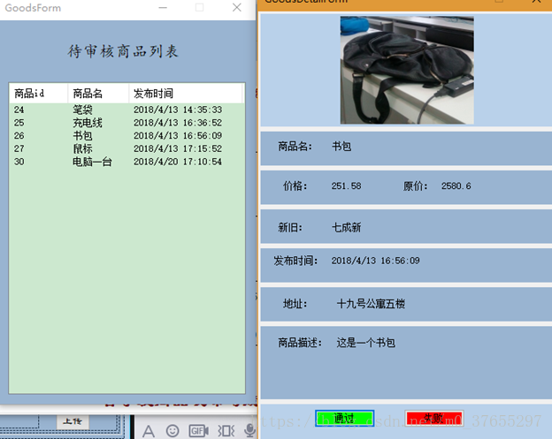This screenshot has height=439, width=552.
Task: Click the detail publish time 2018/4/13 16:56:09
Action: coord(375,261)
